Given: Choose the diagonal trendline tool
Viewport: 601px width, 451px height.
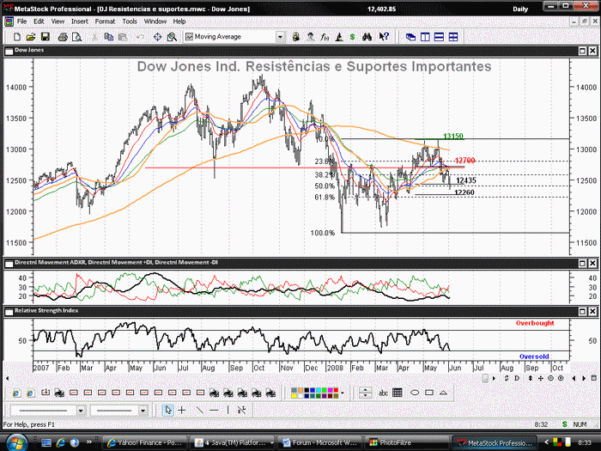Looking at the screenshot, I should click(199, 411).
